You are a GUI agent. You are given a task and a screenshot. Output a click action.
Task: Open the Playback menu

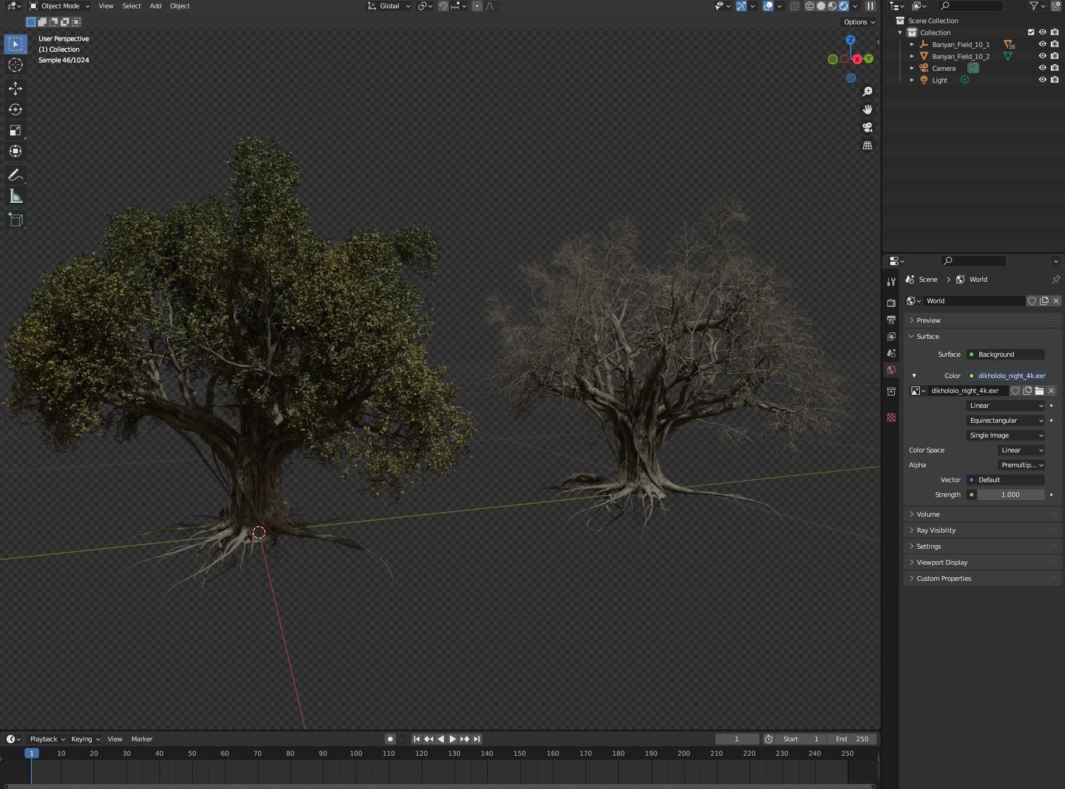[x=48, y=739]
